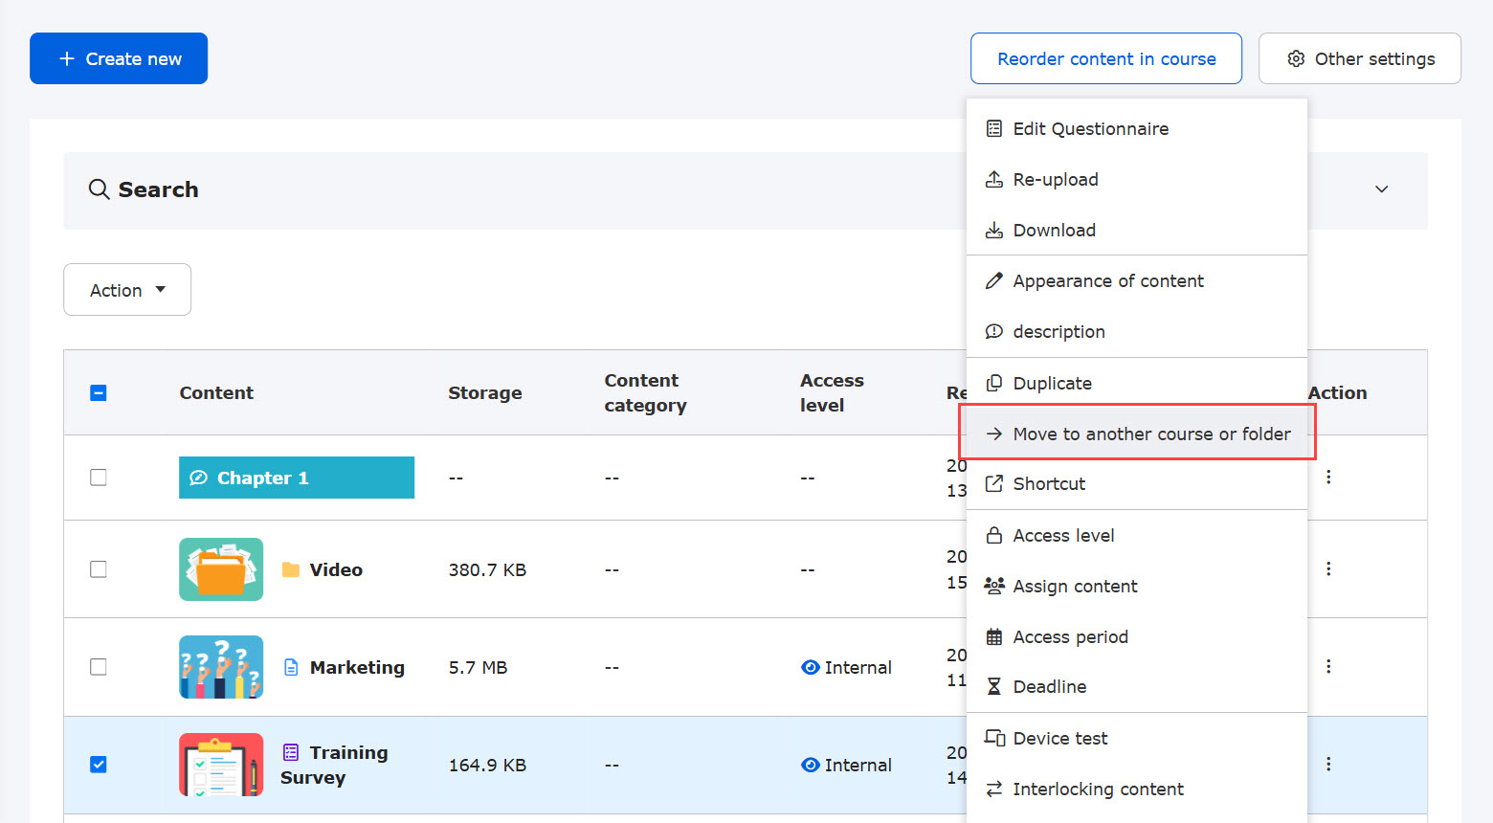1493x823 pixels.
Task: Click the Chapter 1 comment bubble icon
Action: [199, 478]
